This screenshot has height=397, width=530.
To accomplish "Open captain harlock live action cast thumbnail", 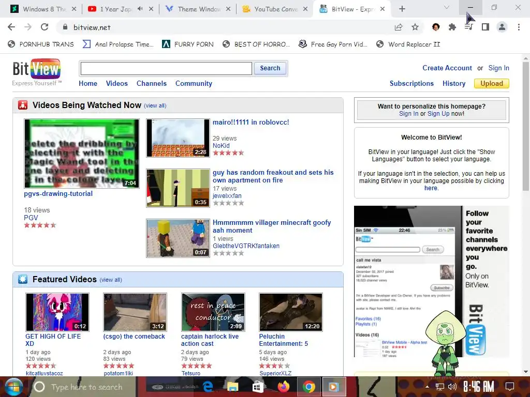I will (213, 312).
